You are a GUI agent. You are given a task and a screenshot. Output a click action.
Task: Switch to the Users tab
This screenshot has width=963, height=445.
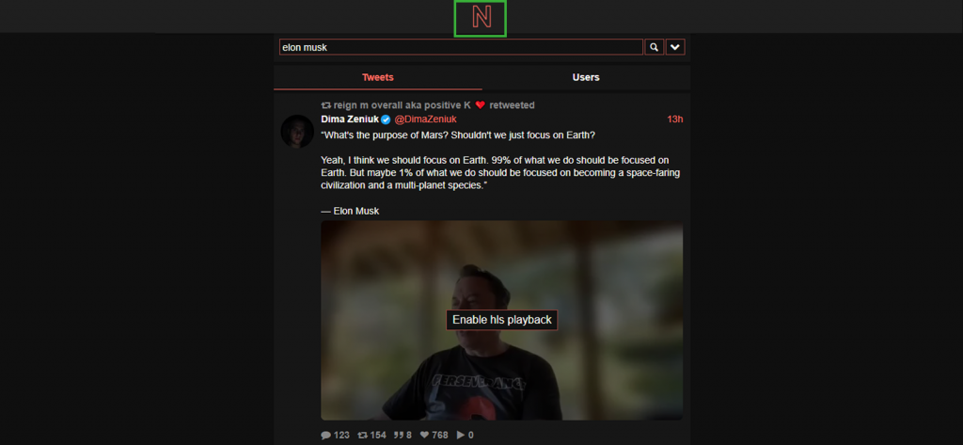point(586,77)
